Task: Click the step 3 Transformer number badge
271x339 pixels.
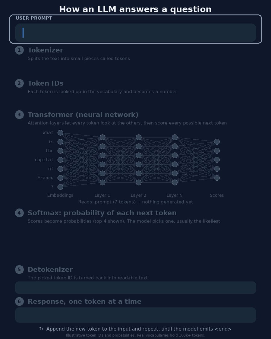Action: (19, 115)
